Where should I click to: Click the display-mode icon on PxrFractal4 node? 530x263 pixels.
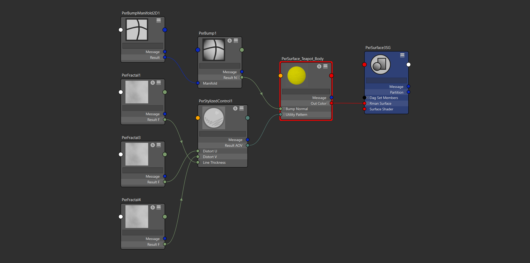[x=158, y=207]
